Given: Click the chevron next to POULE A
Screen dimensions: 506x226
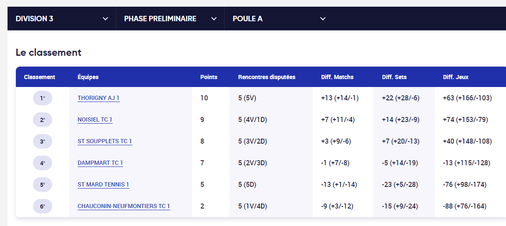Looking at the screenshot, I should click(323, 19).
